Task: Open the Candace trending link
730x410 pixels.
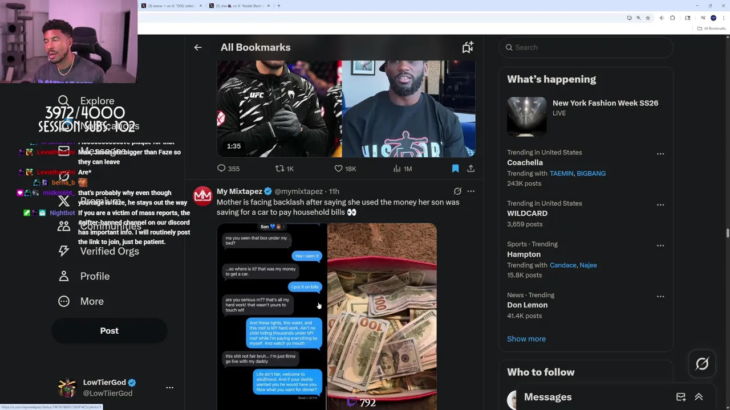Action: pyautogui.click(x=563, y=265)
